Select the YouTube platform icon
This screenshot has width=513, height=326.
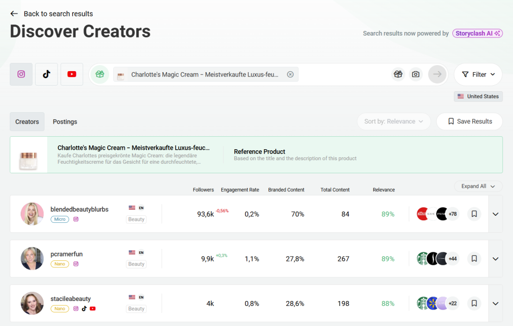click(72, 74)
